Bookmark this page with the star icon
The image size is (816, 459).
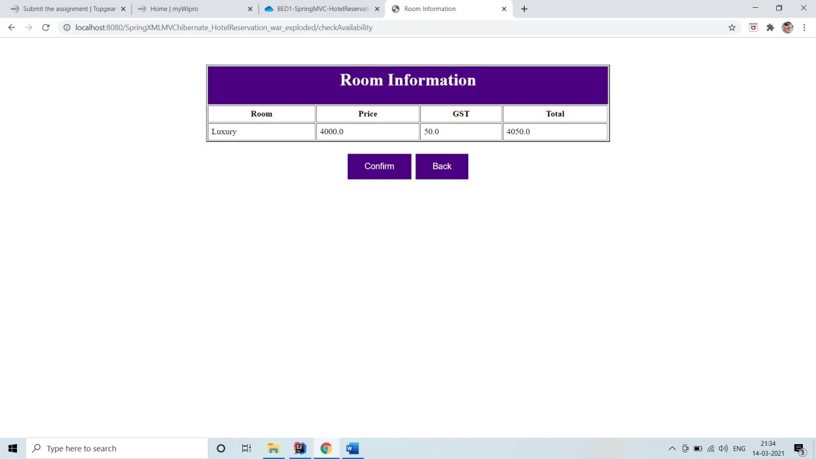coord(731,27)
